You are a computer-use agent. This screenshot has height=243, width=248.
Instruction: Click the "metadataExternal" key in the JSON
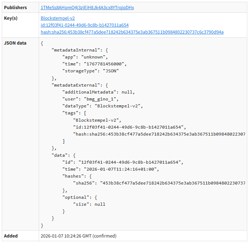(75, 85)
